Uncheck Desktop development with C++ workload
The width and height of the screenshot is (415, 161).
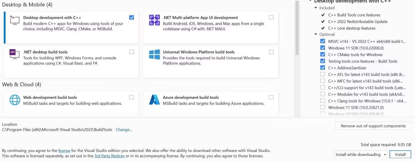click(x=131, y=17)
